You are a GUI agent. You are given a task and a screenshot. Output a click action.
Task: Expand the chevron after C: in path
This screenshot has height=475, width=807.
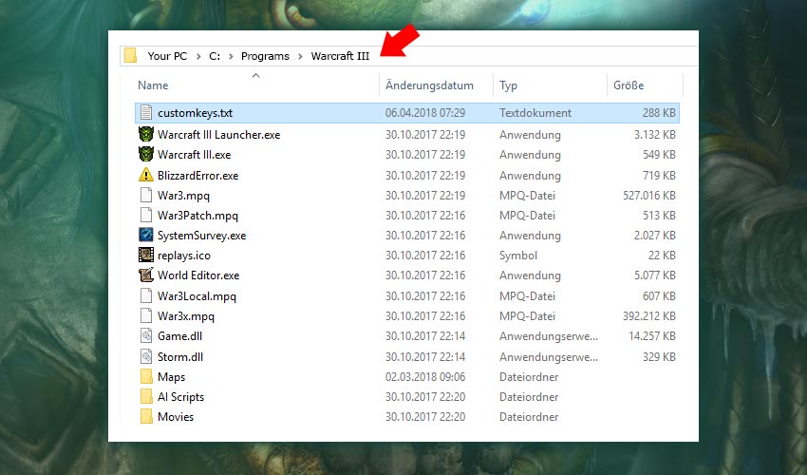231,56
